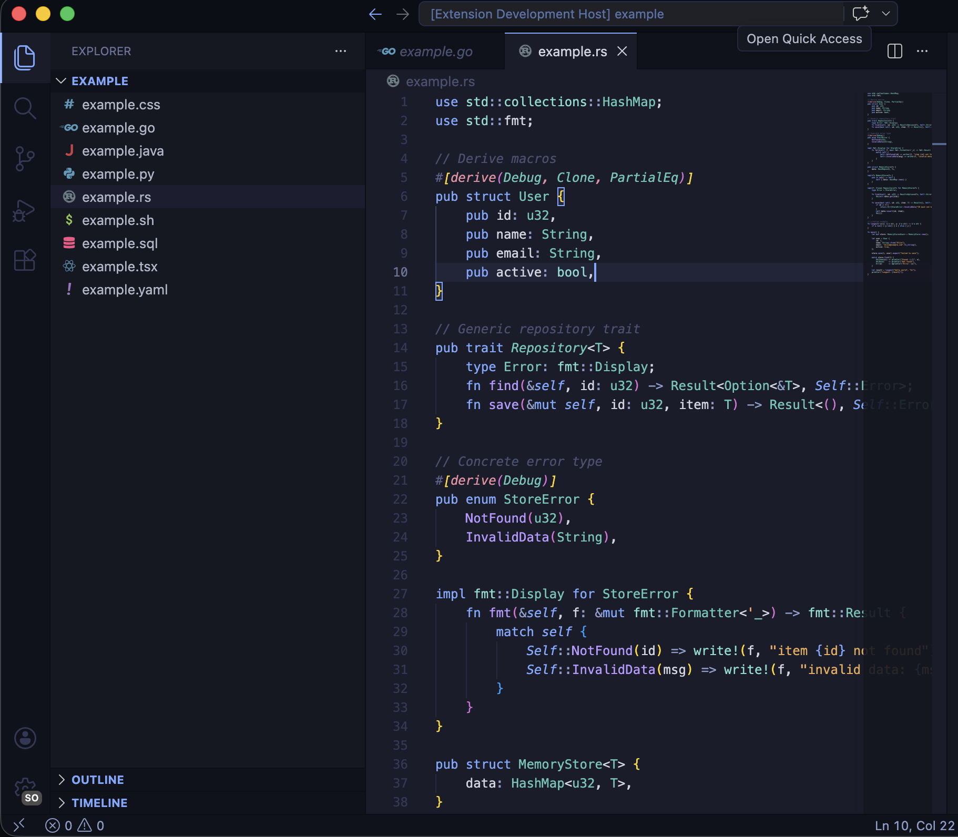Click Ln 10, Col 22 in status bar
The image size is (958, 837).
(914, 825)
